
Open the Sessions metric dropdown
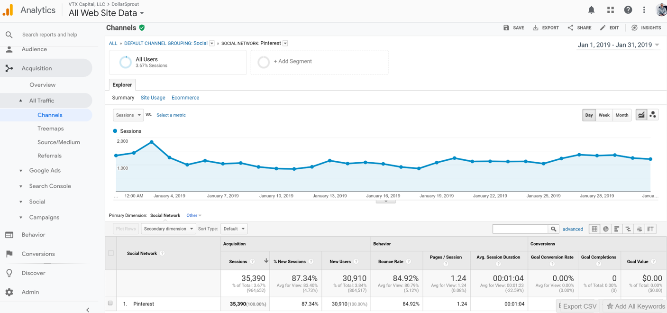tap(128, 115)
